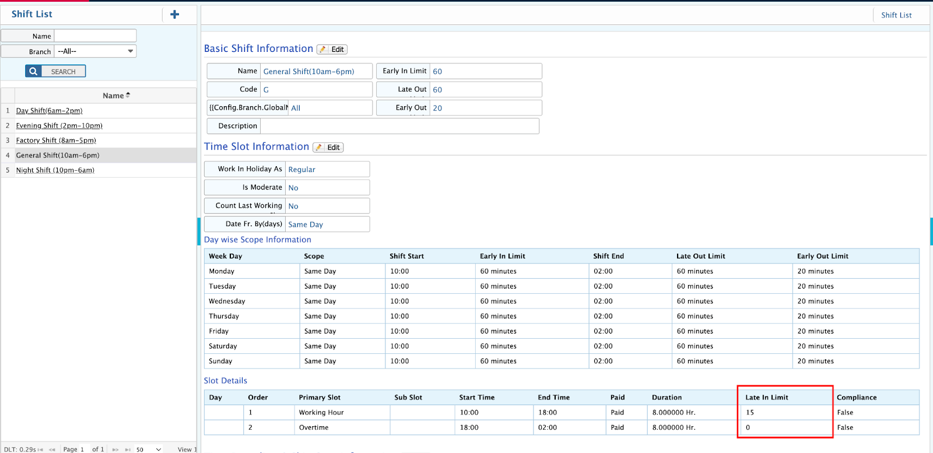Open Factory Shift (8am-5pm) link
The image size is (933, 453).
56,141
